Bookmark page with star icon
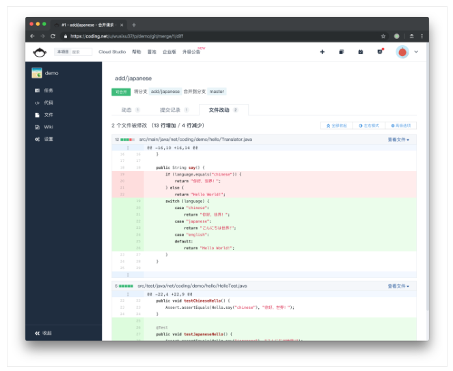 click(x=383, y=36)
